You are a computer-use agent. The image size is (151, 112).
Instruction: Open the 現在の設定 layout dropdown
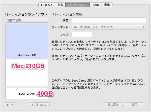coord(27,20)
